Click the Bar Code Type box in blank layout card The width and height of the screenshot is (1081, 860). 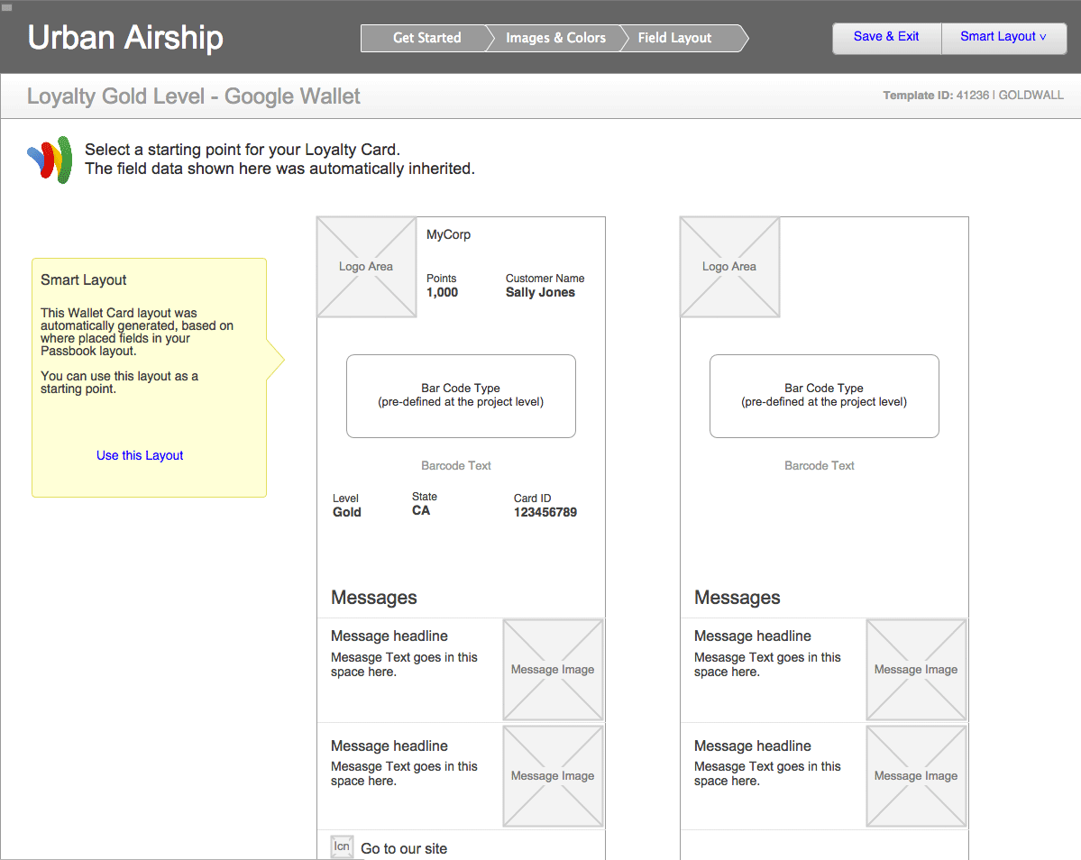[x=825, y=396]
